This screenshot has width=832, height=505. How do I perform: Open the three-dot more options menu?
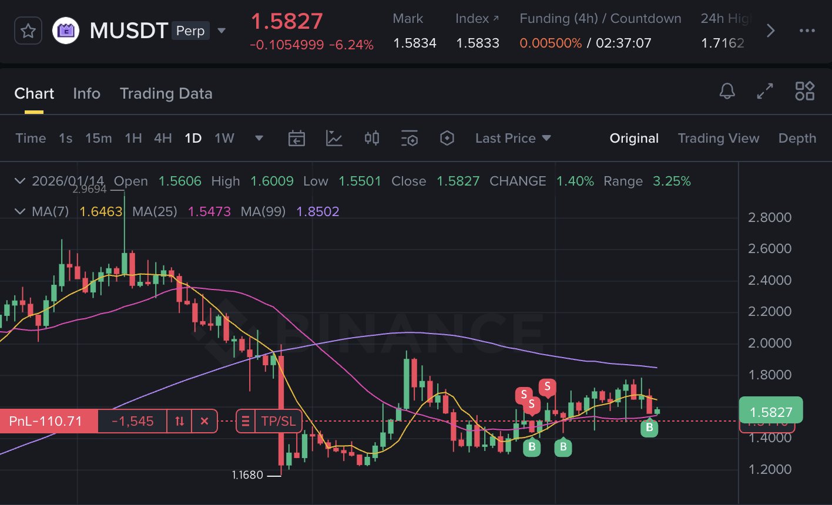[807, 31]
